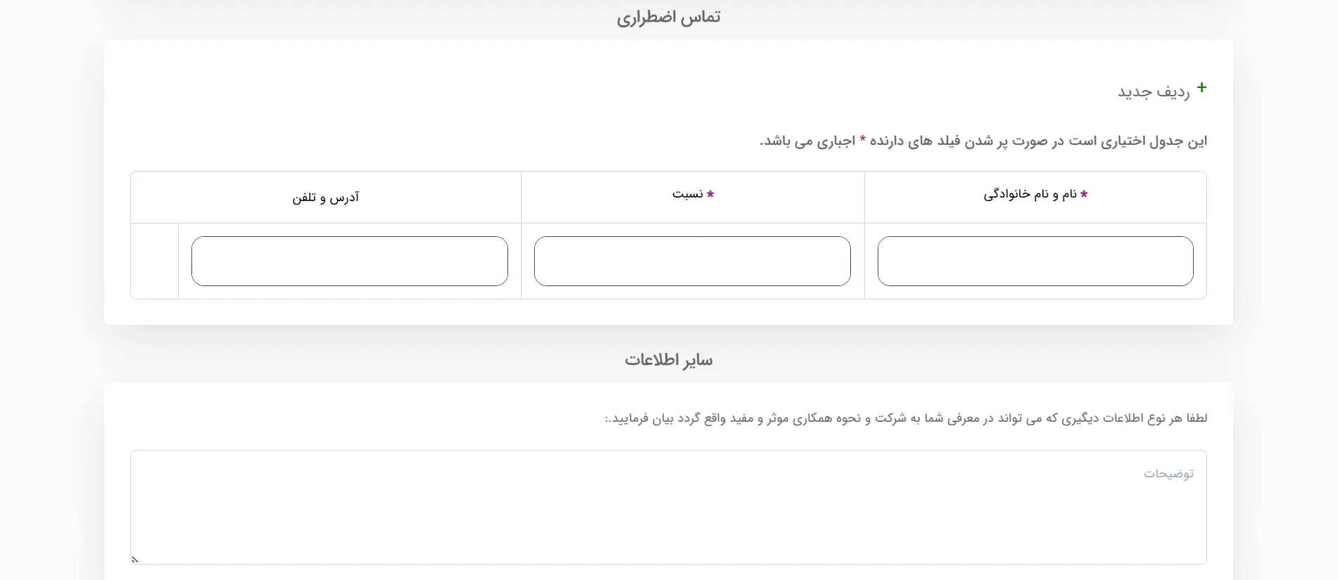
Task: Click the asterisk beside the 'نسبت' header
Action: (x=710, y=194)
